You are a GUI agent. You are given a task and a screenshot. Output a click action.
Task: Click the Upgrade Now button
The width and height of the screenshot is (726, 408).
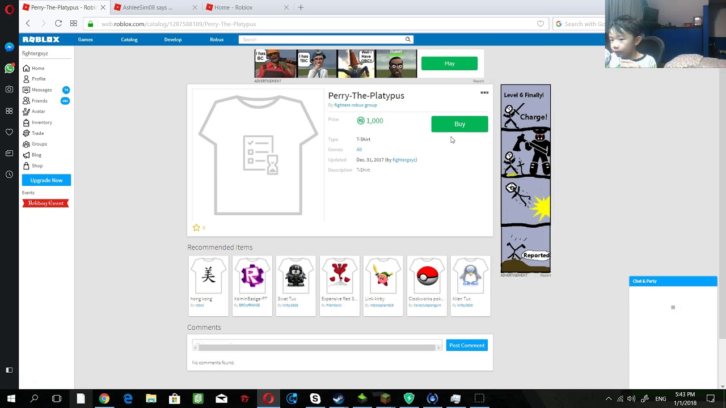[x=47, y=180]
